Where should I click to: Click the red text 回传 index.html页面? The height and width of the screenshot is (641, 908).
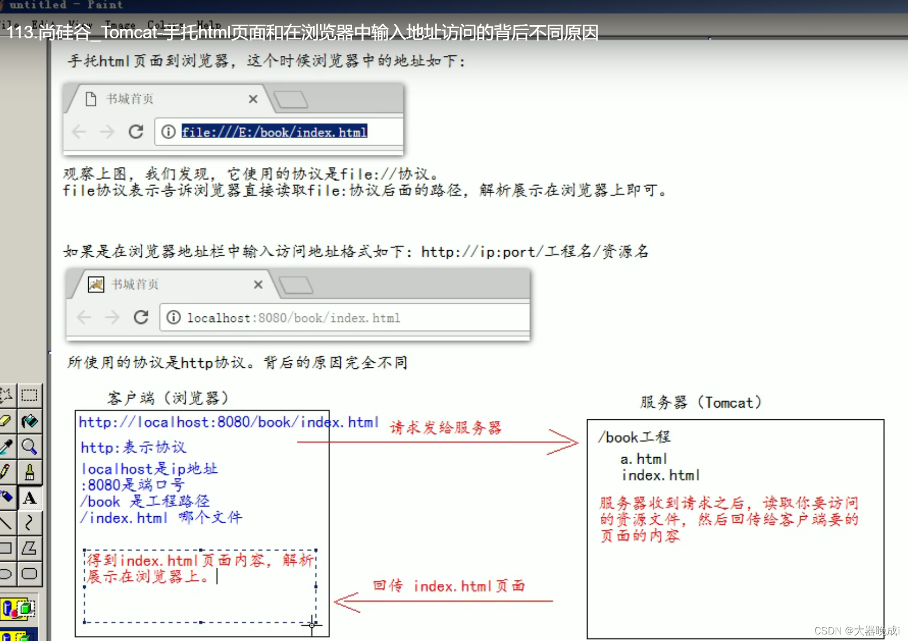click(x=449, y=586)
